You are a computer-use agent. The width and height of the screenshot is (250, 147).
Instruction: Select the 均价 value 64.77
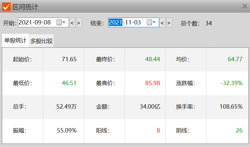[235, 59]
